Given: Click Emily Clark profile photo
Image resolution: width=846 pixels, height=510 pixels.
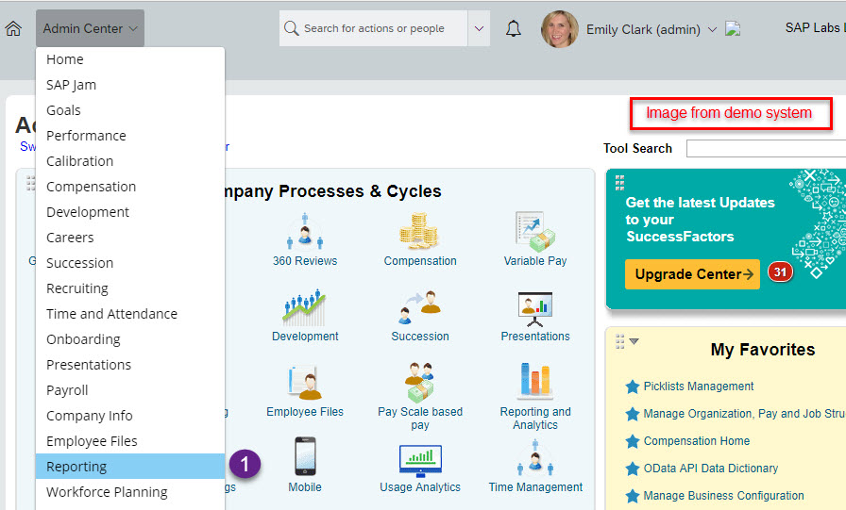Looking at the screenshot, I should coord(560,29).
